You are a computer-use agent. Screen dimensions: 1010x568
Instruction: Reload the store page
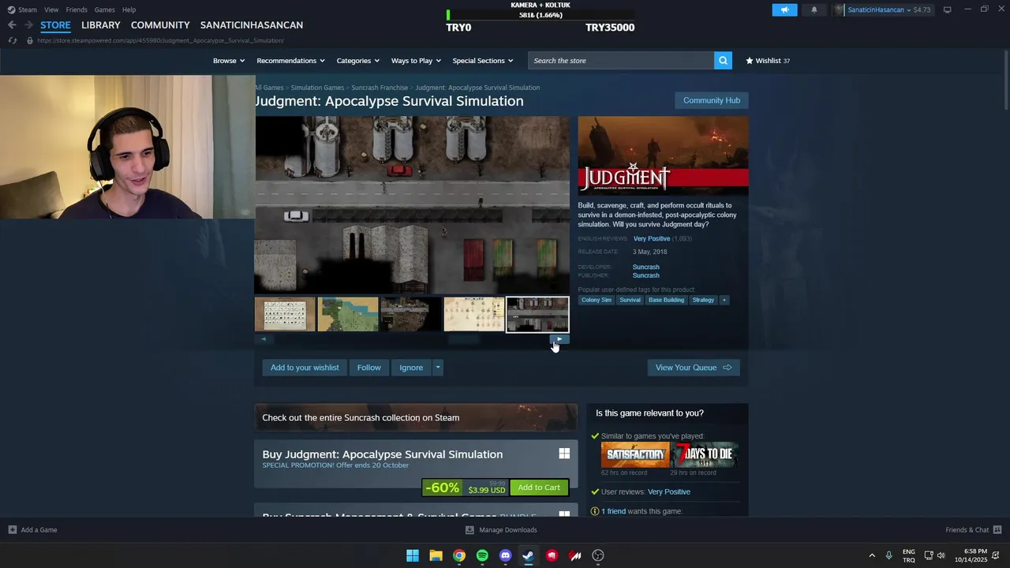click(x=13, y=40)
